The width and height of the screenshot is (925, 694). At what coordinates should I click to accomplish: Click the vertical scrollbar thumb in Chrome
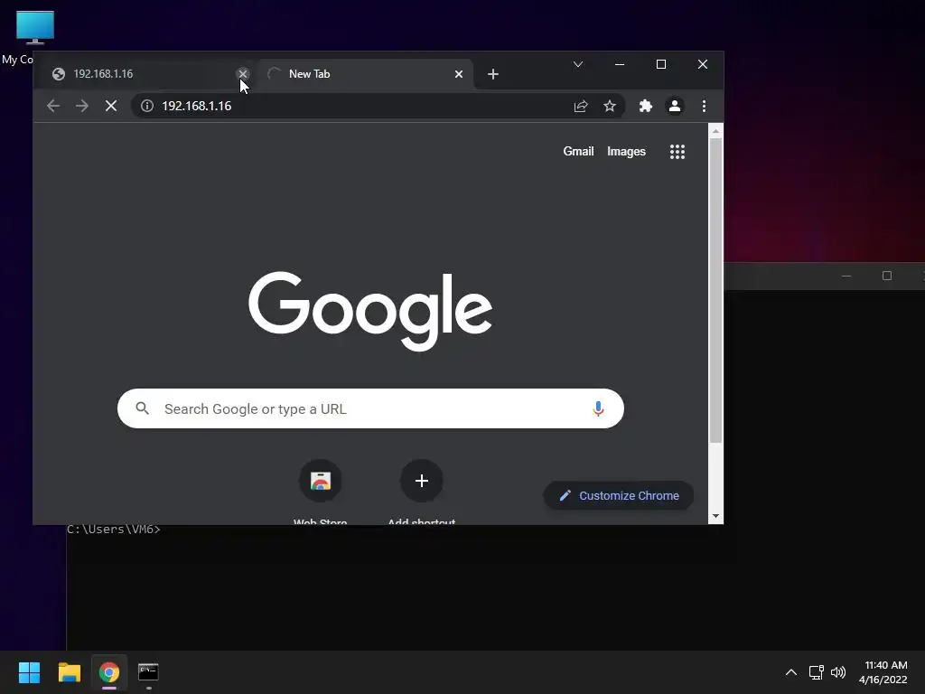(715, 290)
